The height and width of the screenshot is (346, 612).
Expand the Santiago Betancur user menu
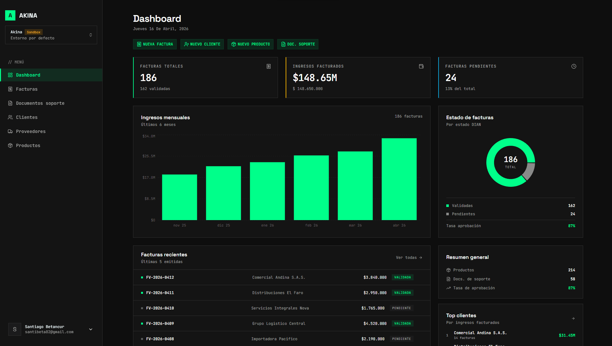(91, 329)
